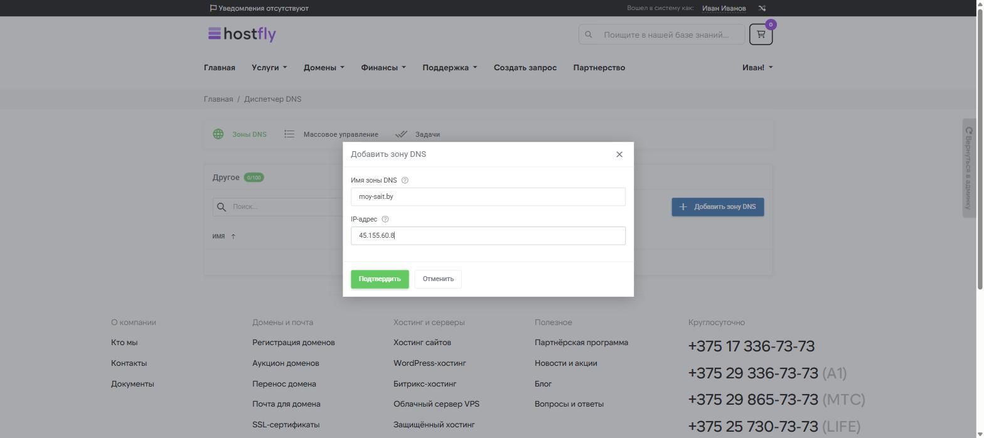Open the help tooltip for Имя зоны DNS

point(405,180)
